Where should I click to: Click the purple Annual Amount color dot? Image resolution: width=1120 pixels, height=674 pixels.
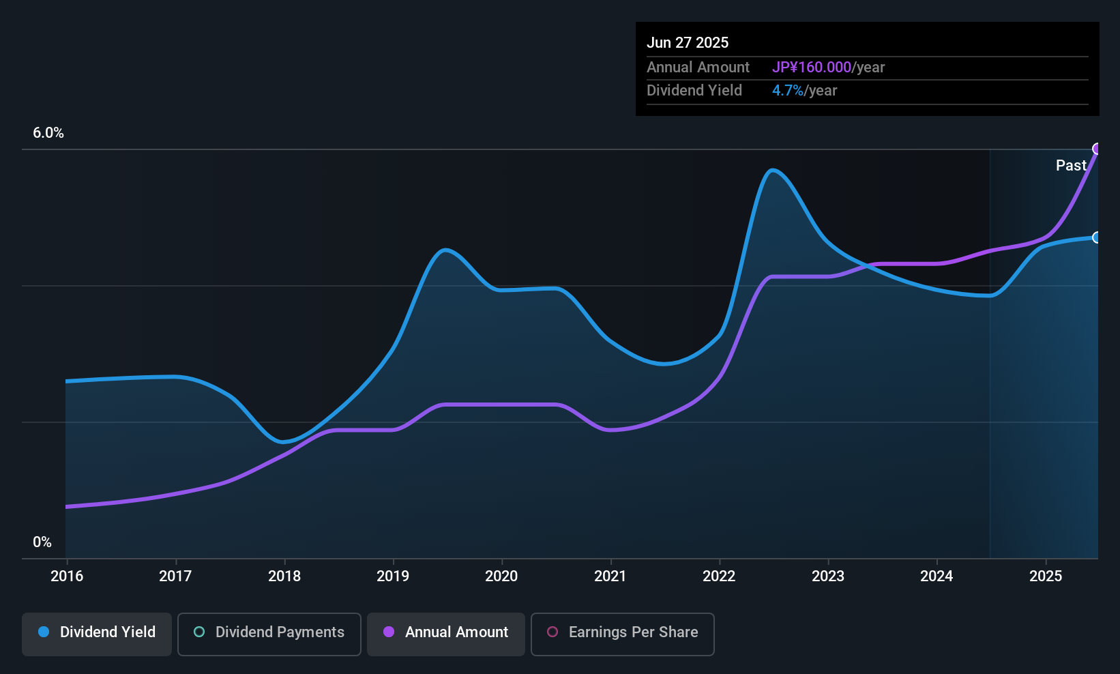coord(387,633)
